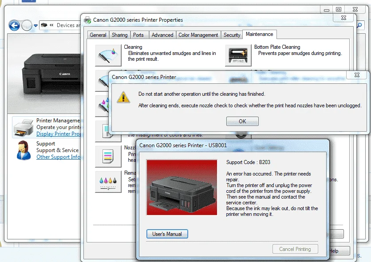This screenshot has width=371, height=262.
Task: Click the printer icon in Properties title bar
Action: (x=87, y=20)
